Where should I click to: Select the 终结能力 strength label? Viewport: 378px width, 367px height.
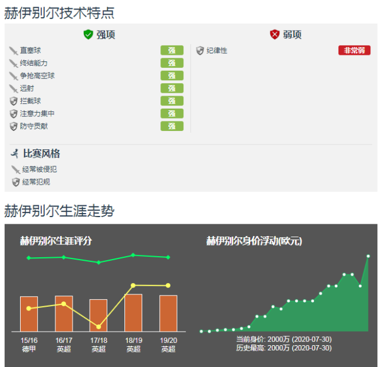[x=34, y=63]
